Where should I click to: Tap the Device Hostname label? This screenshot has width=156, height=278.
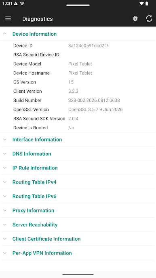click(32, 73)
